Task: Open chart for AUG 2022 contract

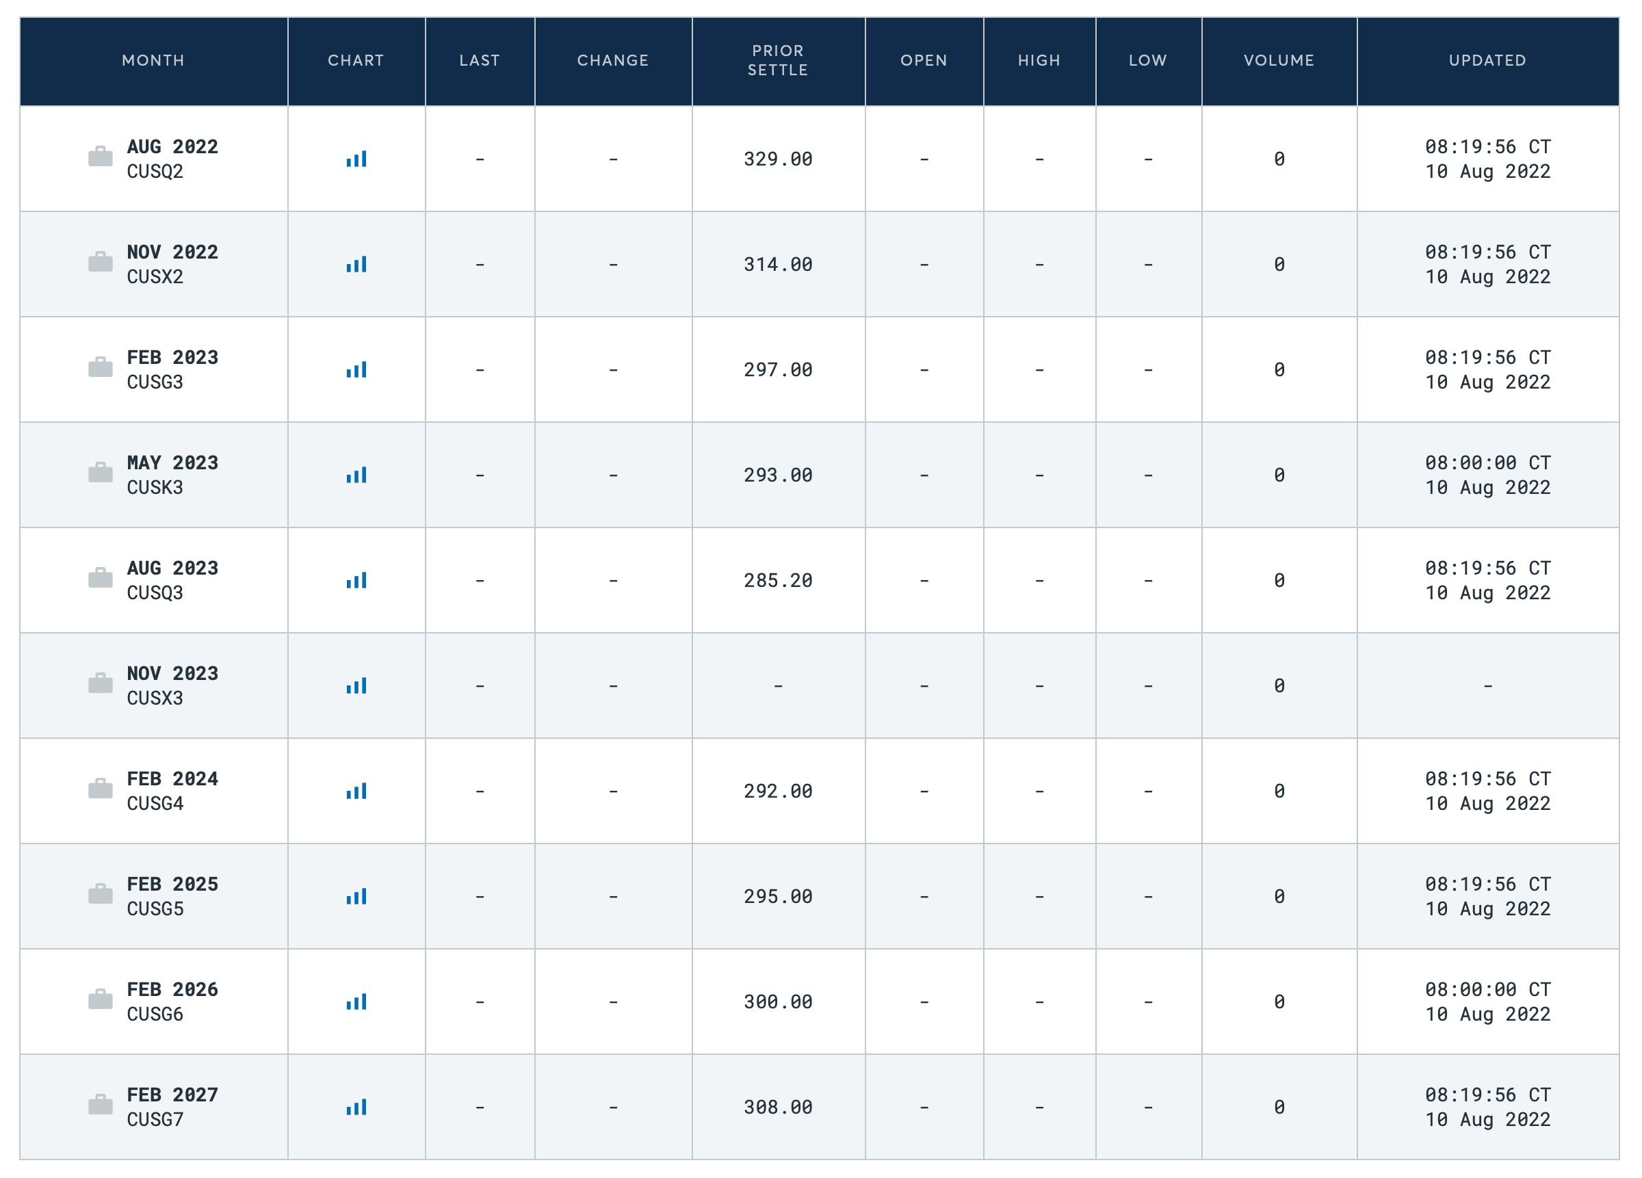Action: pyautogui.click(x=356, y=159)
